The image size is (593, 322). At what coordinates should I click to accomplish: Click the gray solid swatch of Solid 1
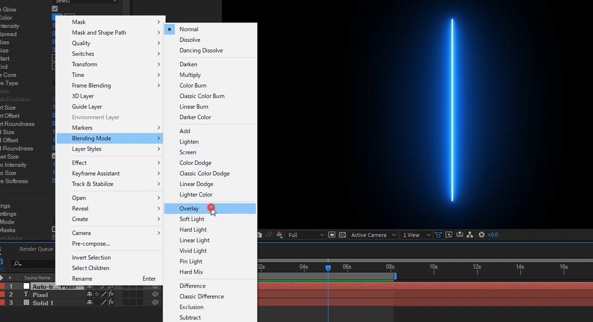[x=26, y=302]
